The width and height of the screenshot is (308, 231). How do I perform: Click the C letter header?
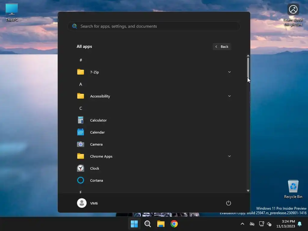coord(81,108)
